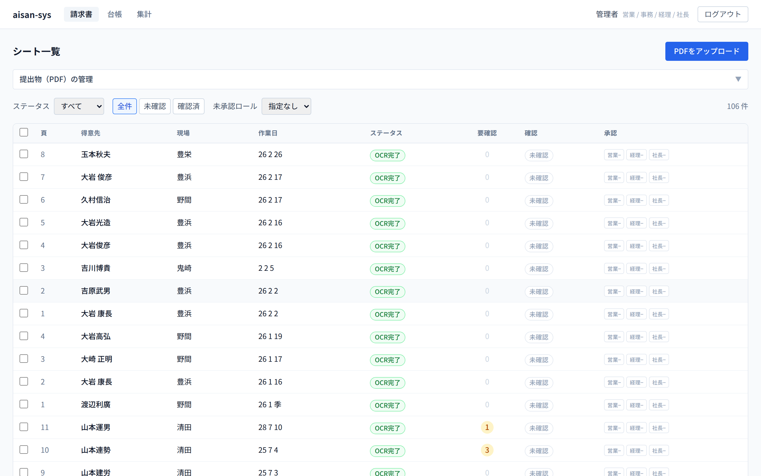The height and width of the screenshot is (476, 761).
Task: Click the 未確認 badge in 玉本秋夫 row
Action: point(539,155)
